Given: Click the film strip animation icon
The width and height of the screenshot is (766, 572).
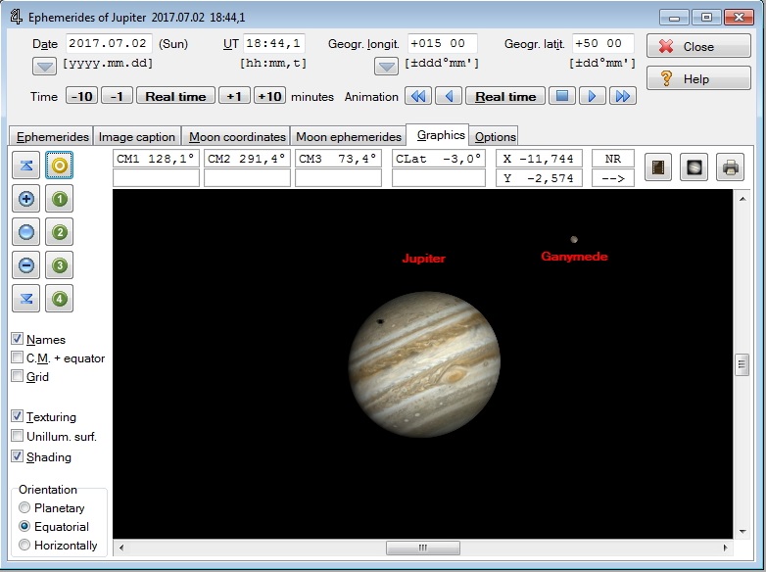Looking at the screenshot, I should [x=658, y=168].
